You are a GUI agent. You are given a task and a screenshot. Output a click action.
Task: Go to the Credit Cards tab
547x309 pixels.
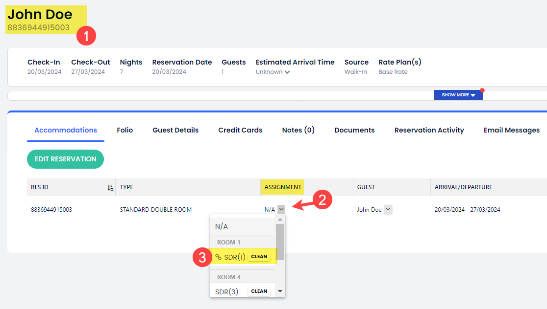coord(240,130)
